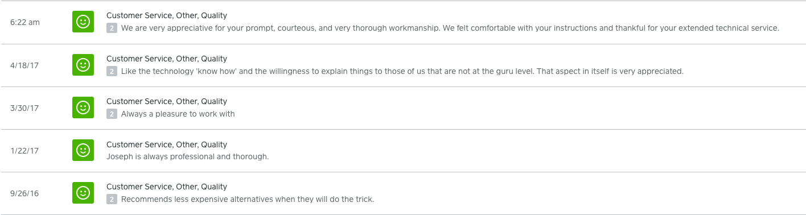This screenshot has height=215, width=806.
Task: Click 'Customer Service, Other, Quality' heading in the 9/26/16 row
Action: pos(167,187)
